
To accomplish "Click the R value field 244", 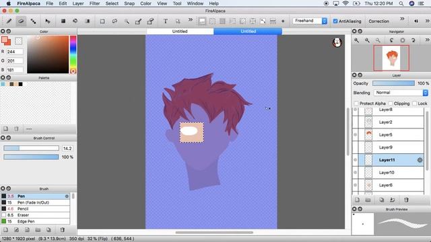I will (15, 52).
